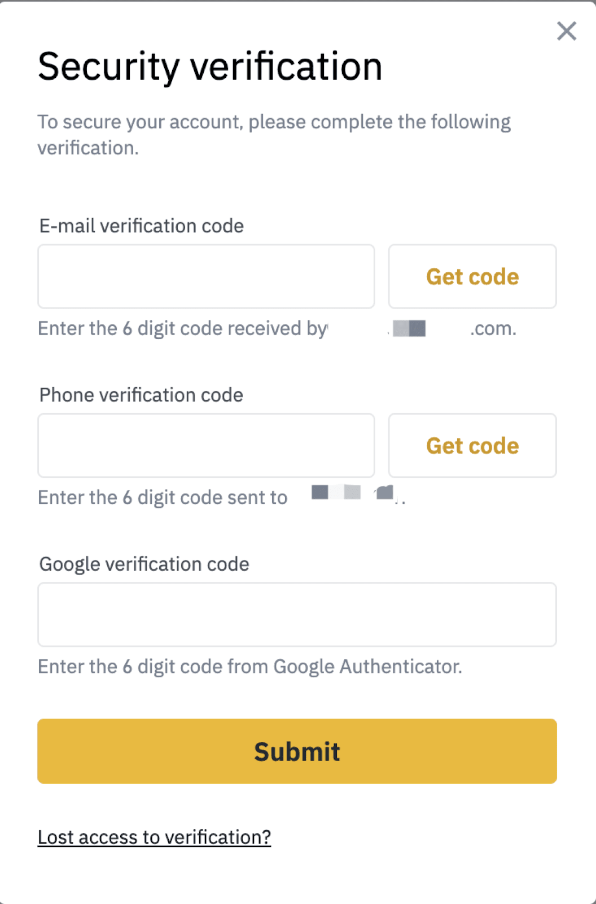The image size is (596, 904).
Task: Get code for phone verification
Action: [x=472, y=446]
